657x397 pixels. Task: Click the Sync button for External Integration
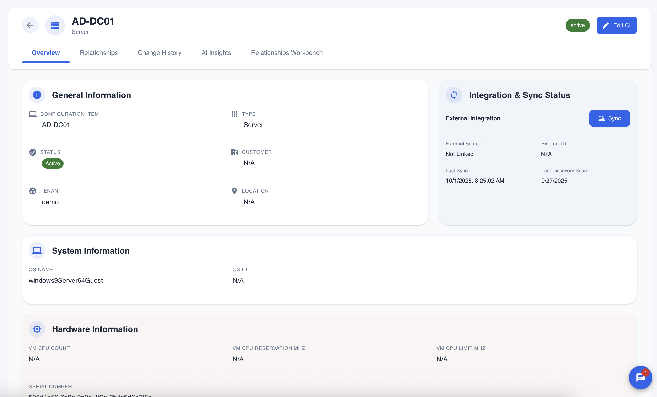609,118
